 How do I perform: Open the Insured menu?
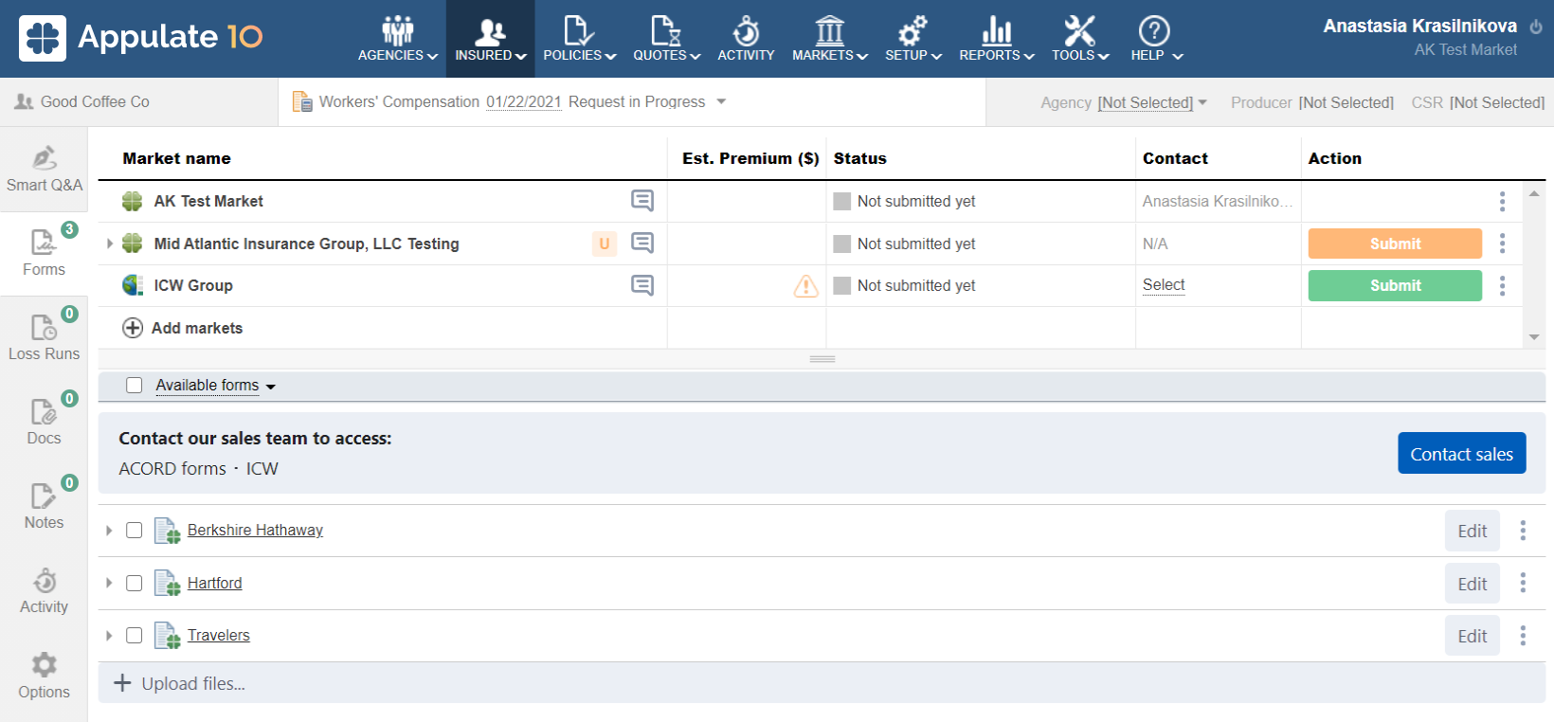[x=490, y=39]
